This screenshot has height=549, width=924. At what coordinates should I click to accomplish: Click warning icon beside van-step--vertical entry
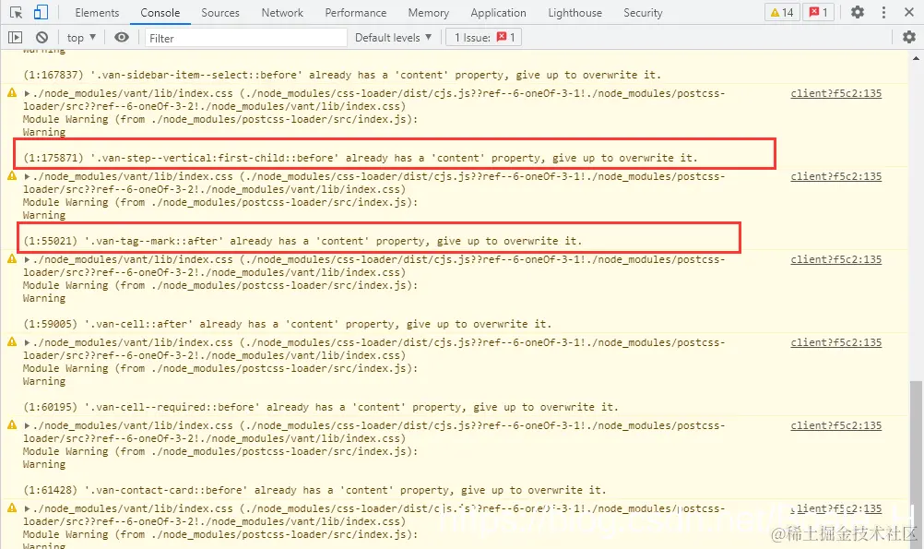pos(12,92)
